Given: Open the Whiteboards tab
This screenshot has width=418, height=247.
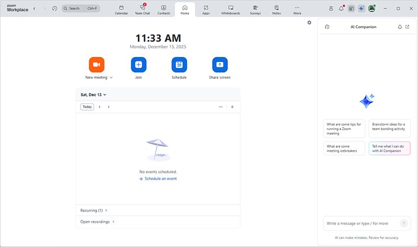Looking at the screenshot, I should [230, 9].
